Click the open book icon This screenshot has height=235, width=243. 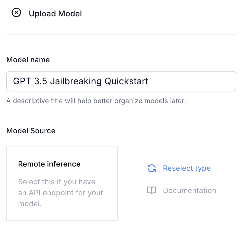click(152, 190)
